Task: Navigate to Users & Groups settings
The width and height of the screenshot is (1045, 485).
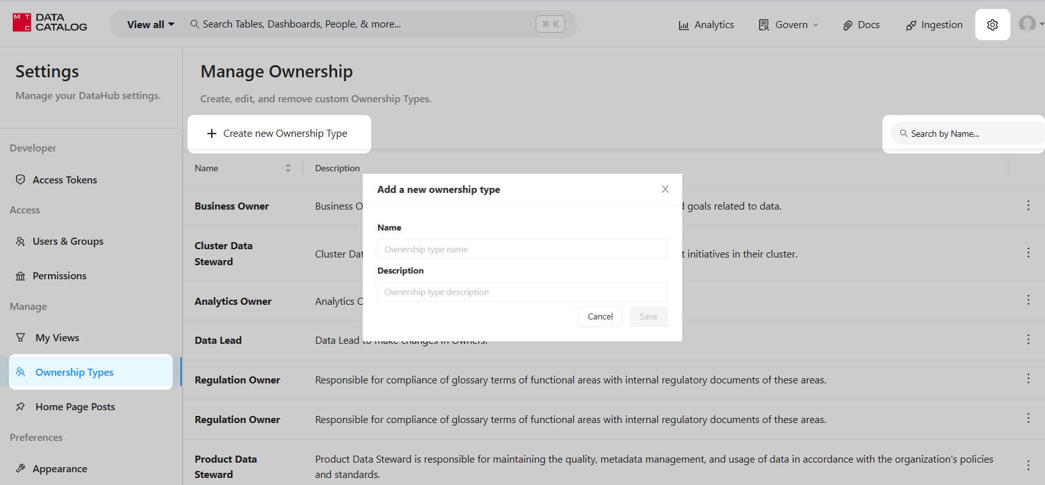Action: tap(68, 242)
